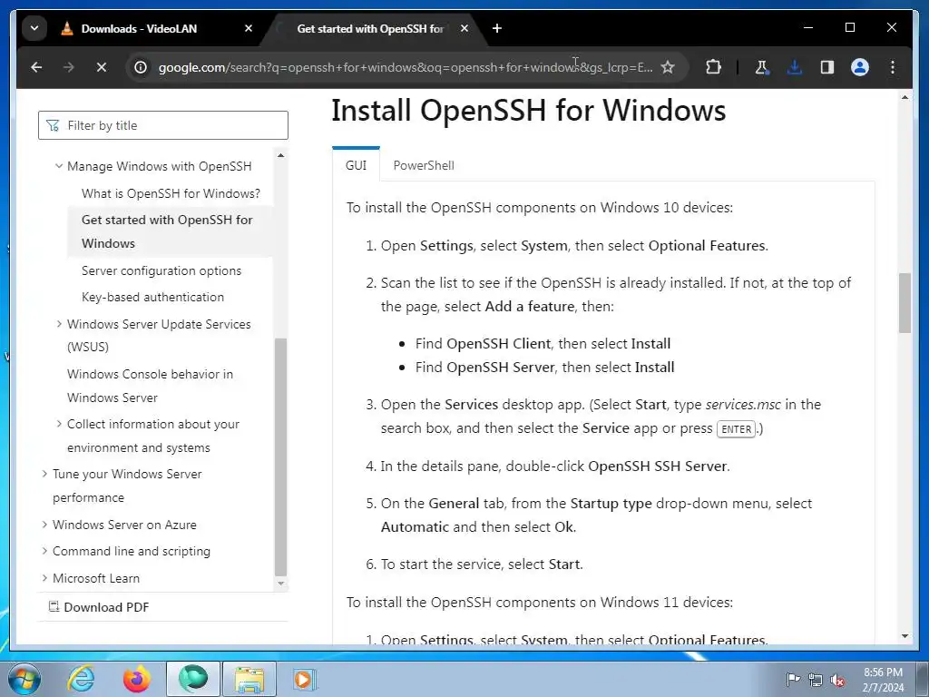Click the sidebar scrollbar down arrow

coord(281,584)
